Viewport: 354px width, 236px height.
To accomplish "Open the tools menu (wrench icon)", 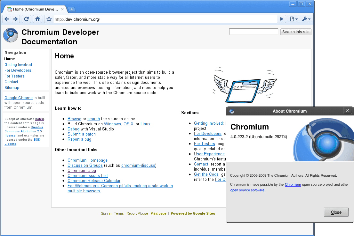I will 304,19.
